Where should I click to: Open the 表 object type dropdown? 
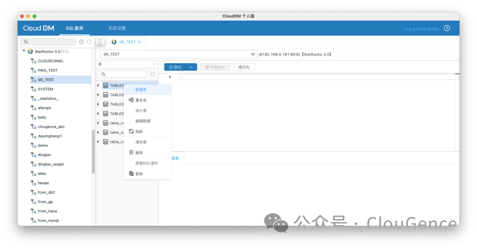[154, 64]
